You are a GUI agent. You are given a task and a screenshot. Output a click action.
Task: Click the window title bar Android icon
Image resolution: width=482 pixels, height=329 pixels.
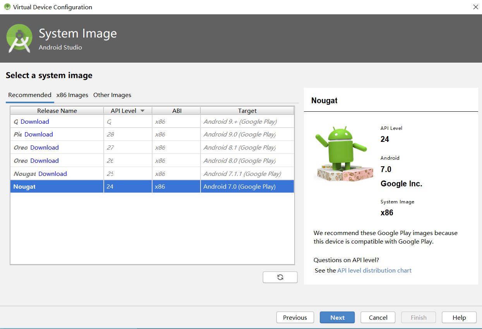[x=7, y=7]
